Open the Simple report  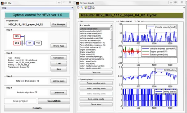(x=96, y=104)
